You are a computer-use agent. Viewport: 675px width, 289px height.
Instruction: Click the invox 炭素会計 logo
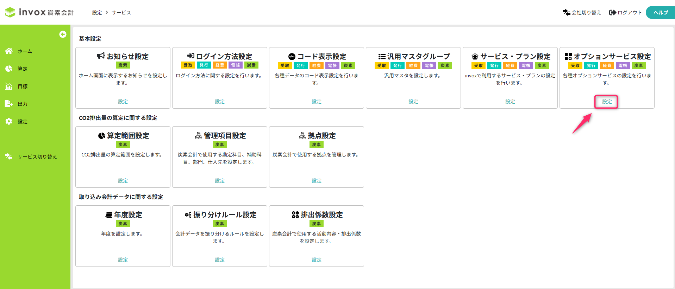tap(39, 12)
